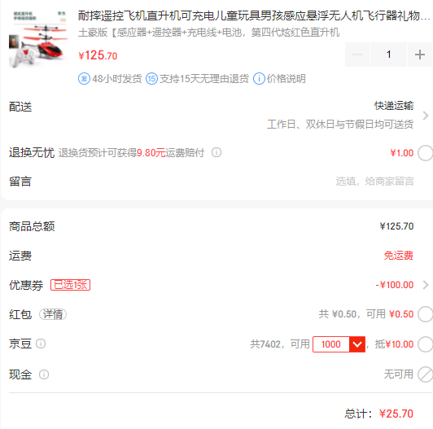Enable the 红包 ¥0.50 radio button
The height and width of the screenshot is (429, 433).
[x=425, y=314]
